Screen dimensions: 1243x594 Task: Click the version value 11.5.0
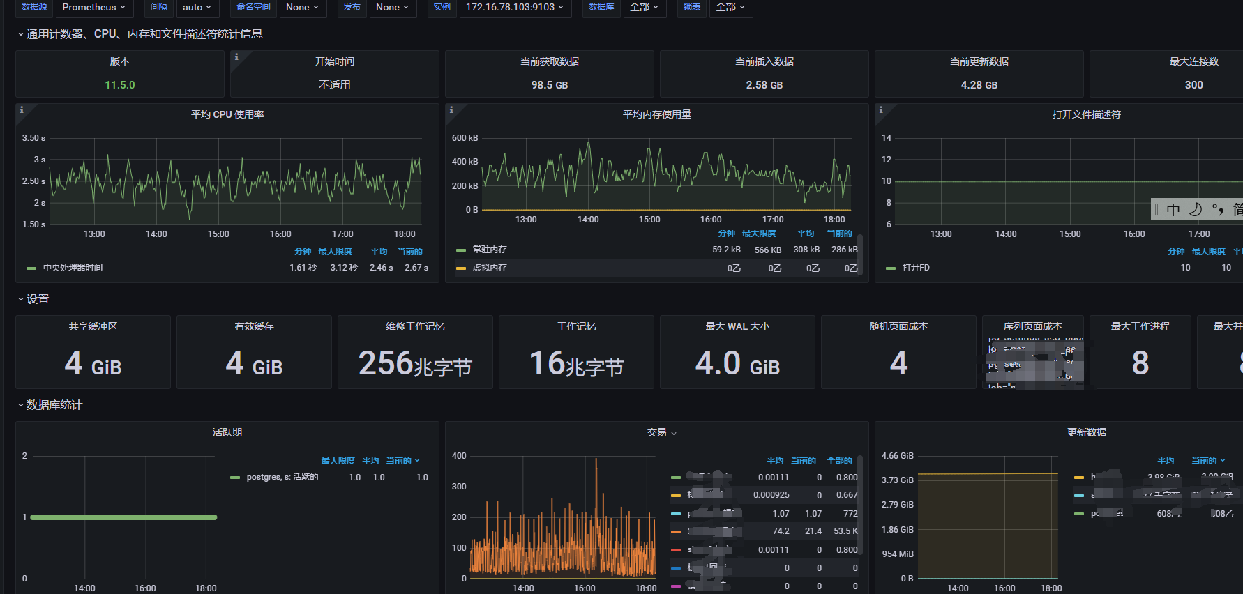click(120, 85)
